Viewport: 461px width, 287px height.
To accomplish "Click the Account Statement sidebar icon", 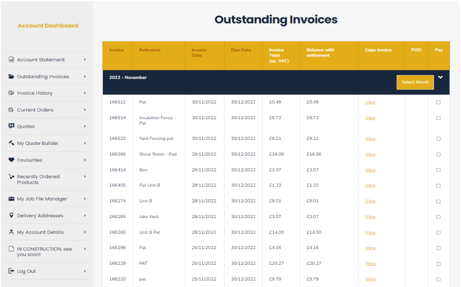I will 11,60.
